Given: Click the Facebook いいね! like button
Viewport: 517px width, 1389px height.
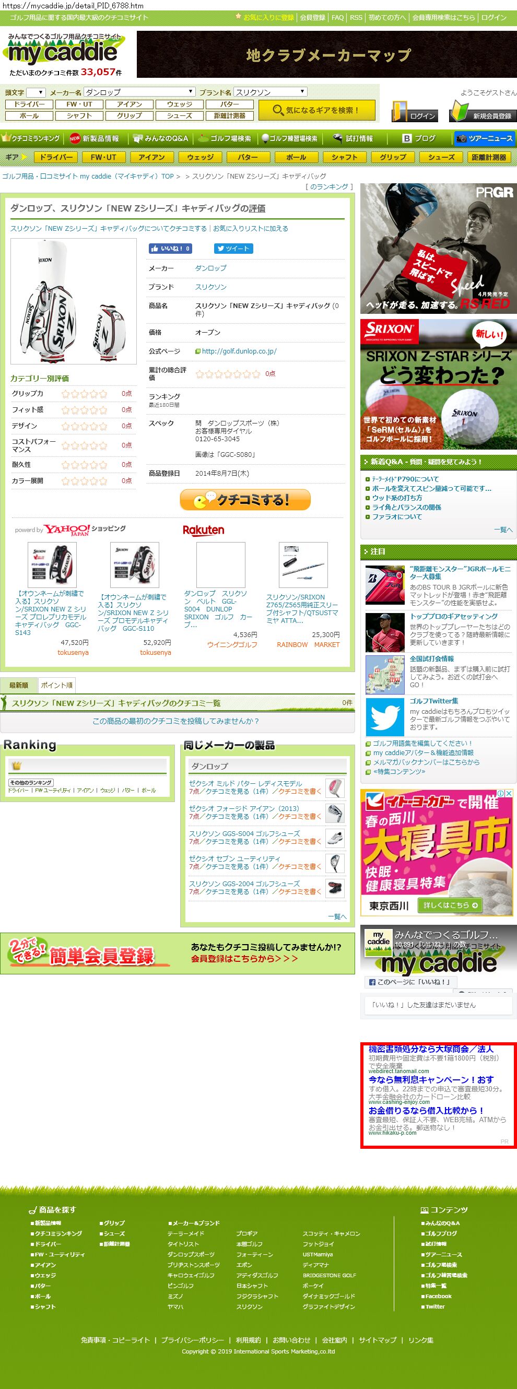Looking at the screenshot, I should pyautogui.click(x=170, y=249).
